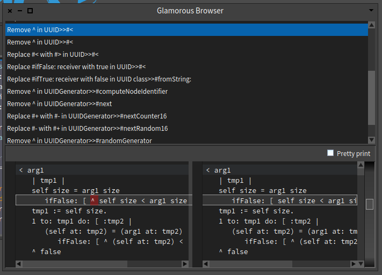382x275 pixels.
Task: Click the highlighted red ^ in left code
Action: coord(94,200)
